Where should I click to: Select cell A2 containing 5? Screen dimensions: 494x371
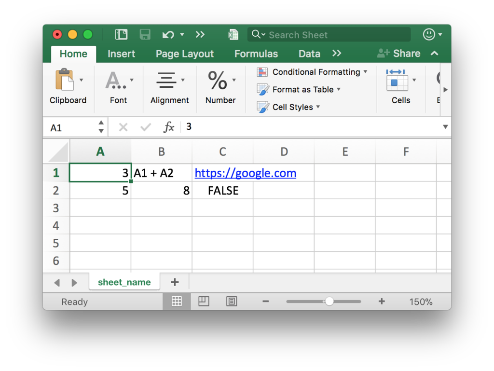point(100,191)
